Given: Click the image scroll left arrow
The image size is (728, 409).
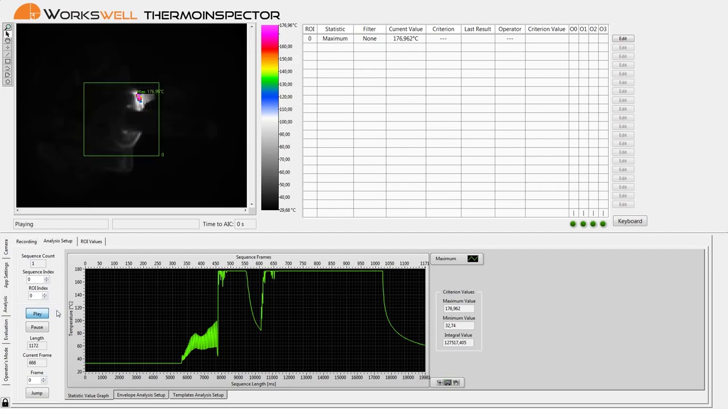Looking at the screenshot, I should point(18,210).
